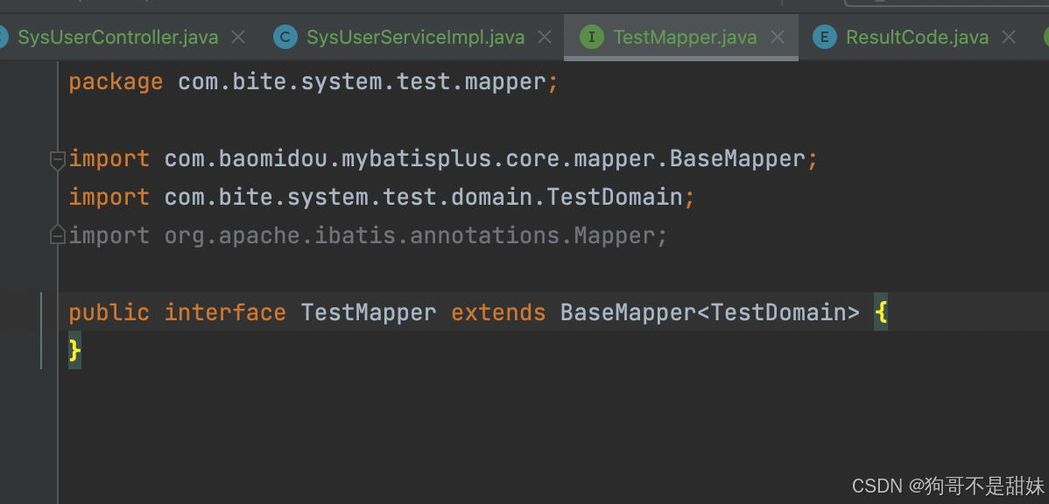Close the ResultCode.java tab
This screenshot has width=1049, height=504.
(x=1009, y=38)
